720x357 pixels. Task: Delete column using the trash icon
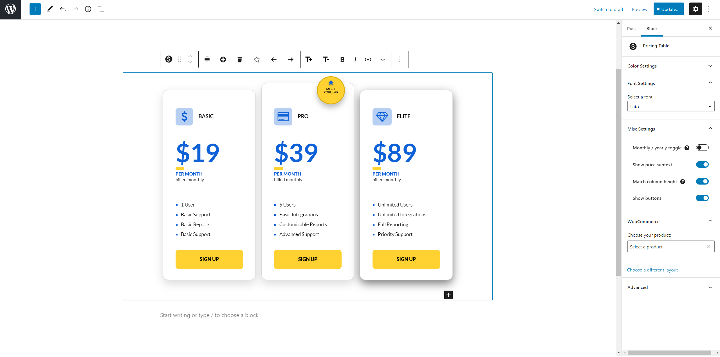(240, 59)
